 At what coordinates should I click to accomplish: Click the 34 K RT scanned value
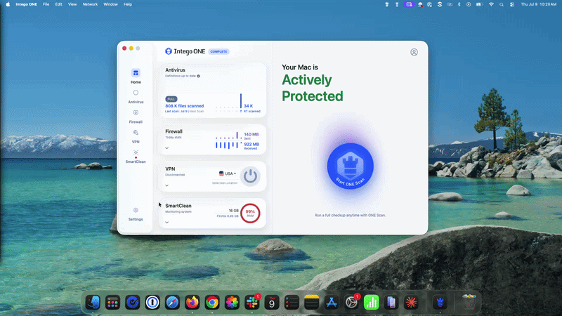[x=249, y=106]
